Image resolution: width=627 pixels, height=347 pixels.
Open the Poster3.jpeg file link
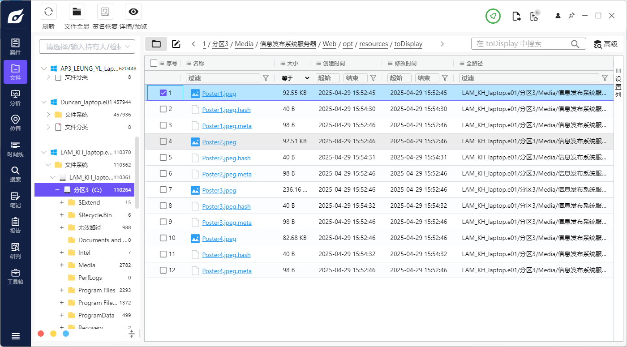(x=219, y=190)
